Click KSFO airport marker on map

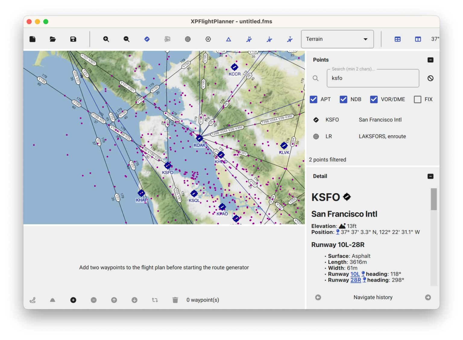click(x=168, y=166)
